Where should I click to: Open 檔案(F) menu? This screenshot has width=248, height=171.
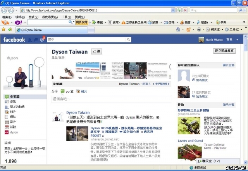(7, 17)
